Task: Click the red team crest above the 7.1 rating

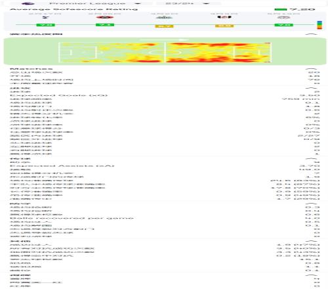Action: tap(105, 17)
